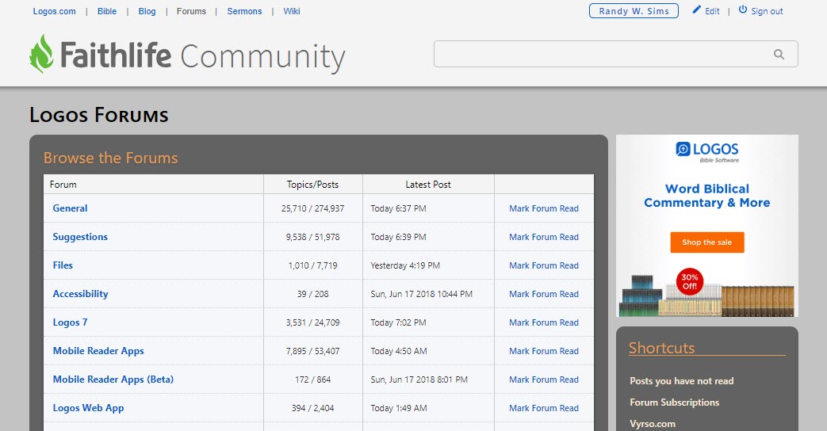827x431 pixels.
Task: Open the Sermons top link
Action: tap(244, 11)
